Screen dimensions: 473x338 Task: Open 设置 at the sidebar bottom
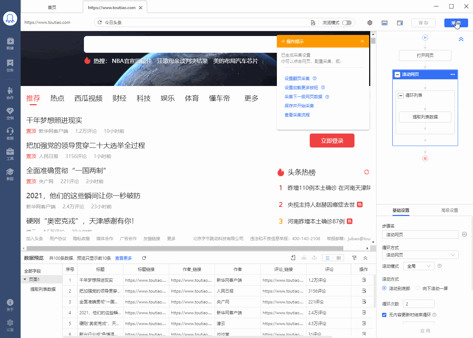click(x=10, y=325)
